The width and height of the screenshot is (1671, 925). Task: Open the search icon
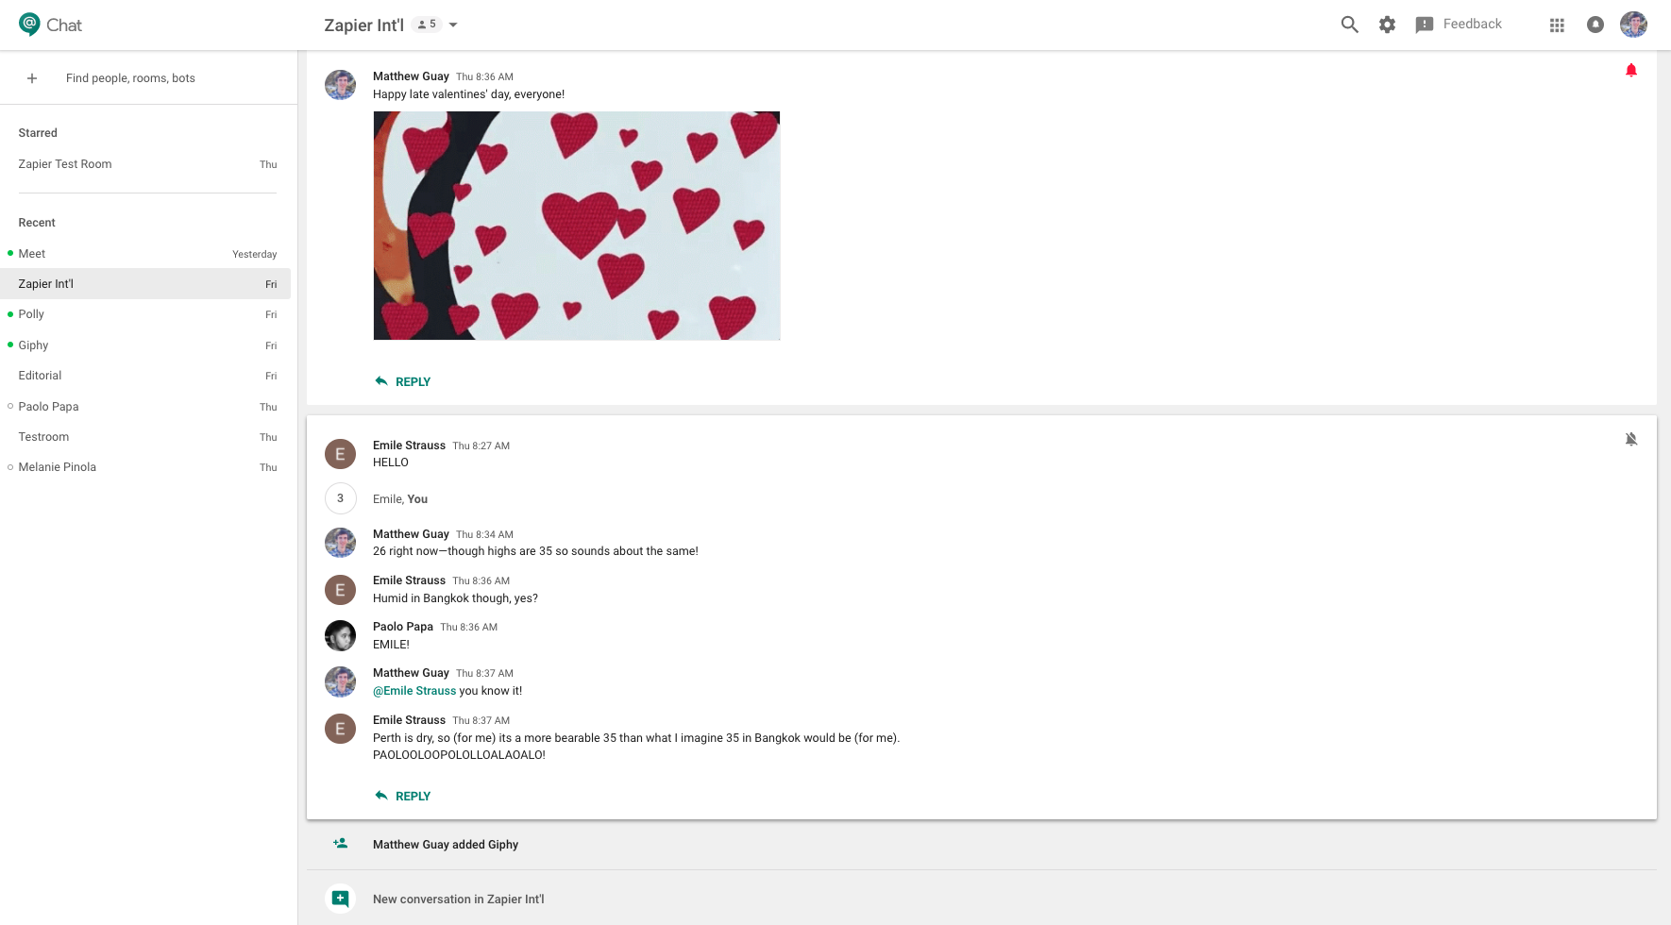(1350, 25)
